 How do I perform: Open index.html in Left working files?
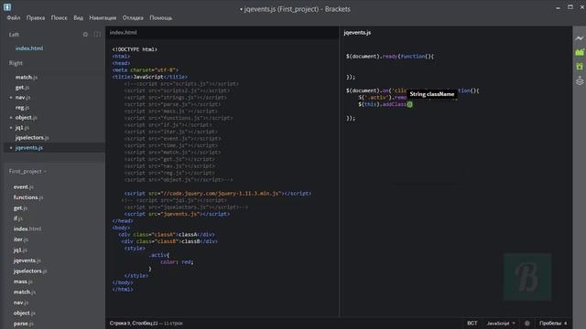29,48
